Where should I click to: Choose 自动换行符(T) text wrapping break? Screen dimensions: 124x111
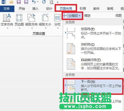93,64
